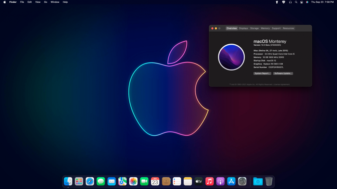Click the Software Update button
This screenshot has width=337, height=189.
pos(283,74)
